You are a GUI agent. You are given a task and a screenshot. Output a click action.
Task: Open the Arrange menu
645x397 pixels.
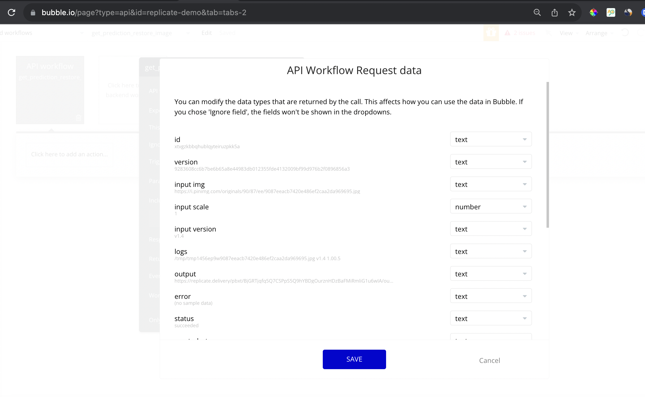click(x=596, y=33)
